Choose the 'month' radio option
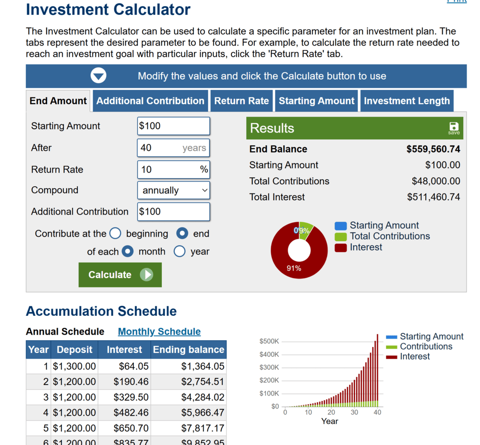This screenshot has width=480, height=445. click(x=127, y=252)
